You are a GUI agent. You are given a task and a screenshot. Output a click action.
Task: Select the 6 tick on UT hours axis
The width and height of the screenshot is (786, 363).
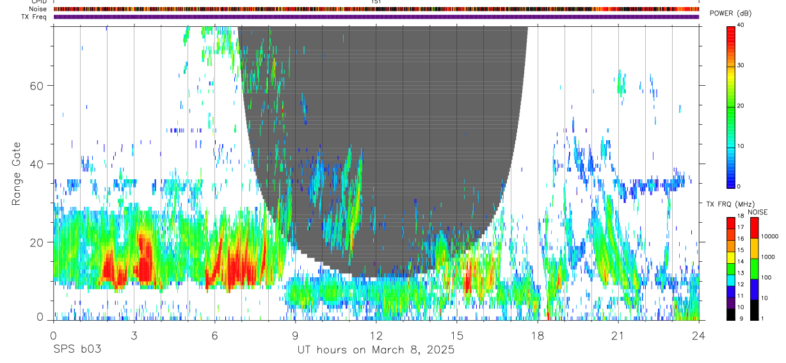point(214,335)
